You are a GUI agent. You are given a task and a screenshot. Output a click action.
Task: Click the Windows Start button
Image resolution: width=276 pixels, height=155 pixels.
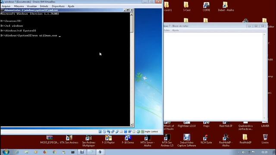[6, 152]
